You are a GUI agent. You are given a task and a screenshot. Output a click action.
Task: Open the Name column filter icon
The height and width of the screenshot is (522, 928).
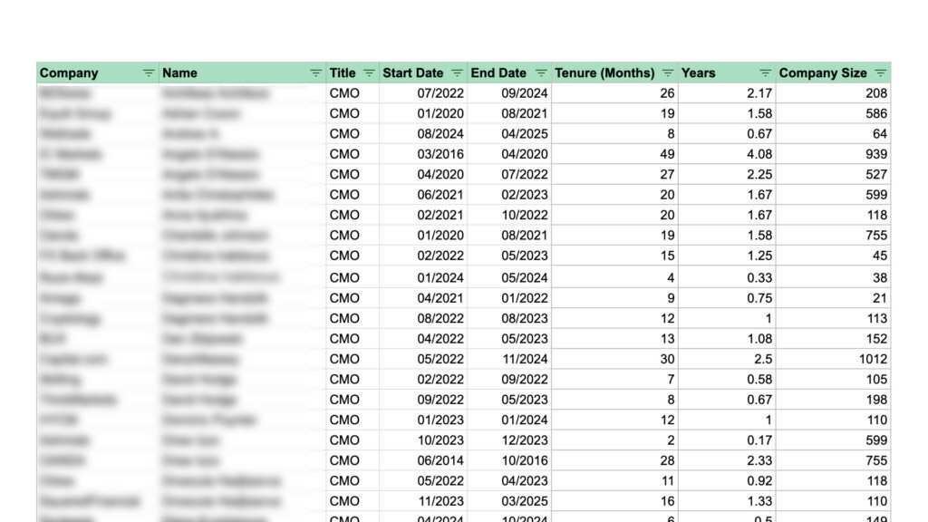pos(315,72)
